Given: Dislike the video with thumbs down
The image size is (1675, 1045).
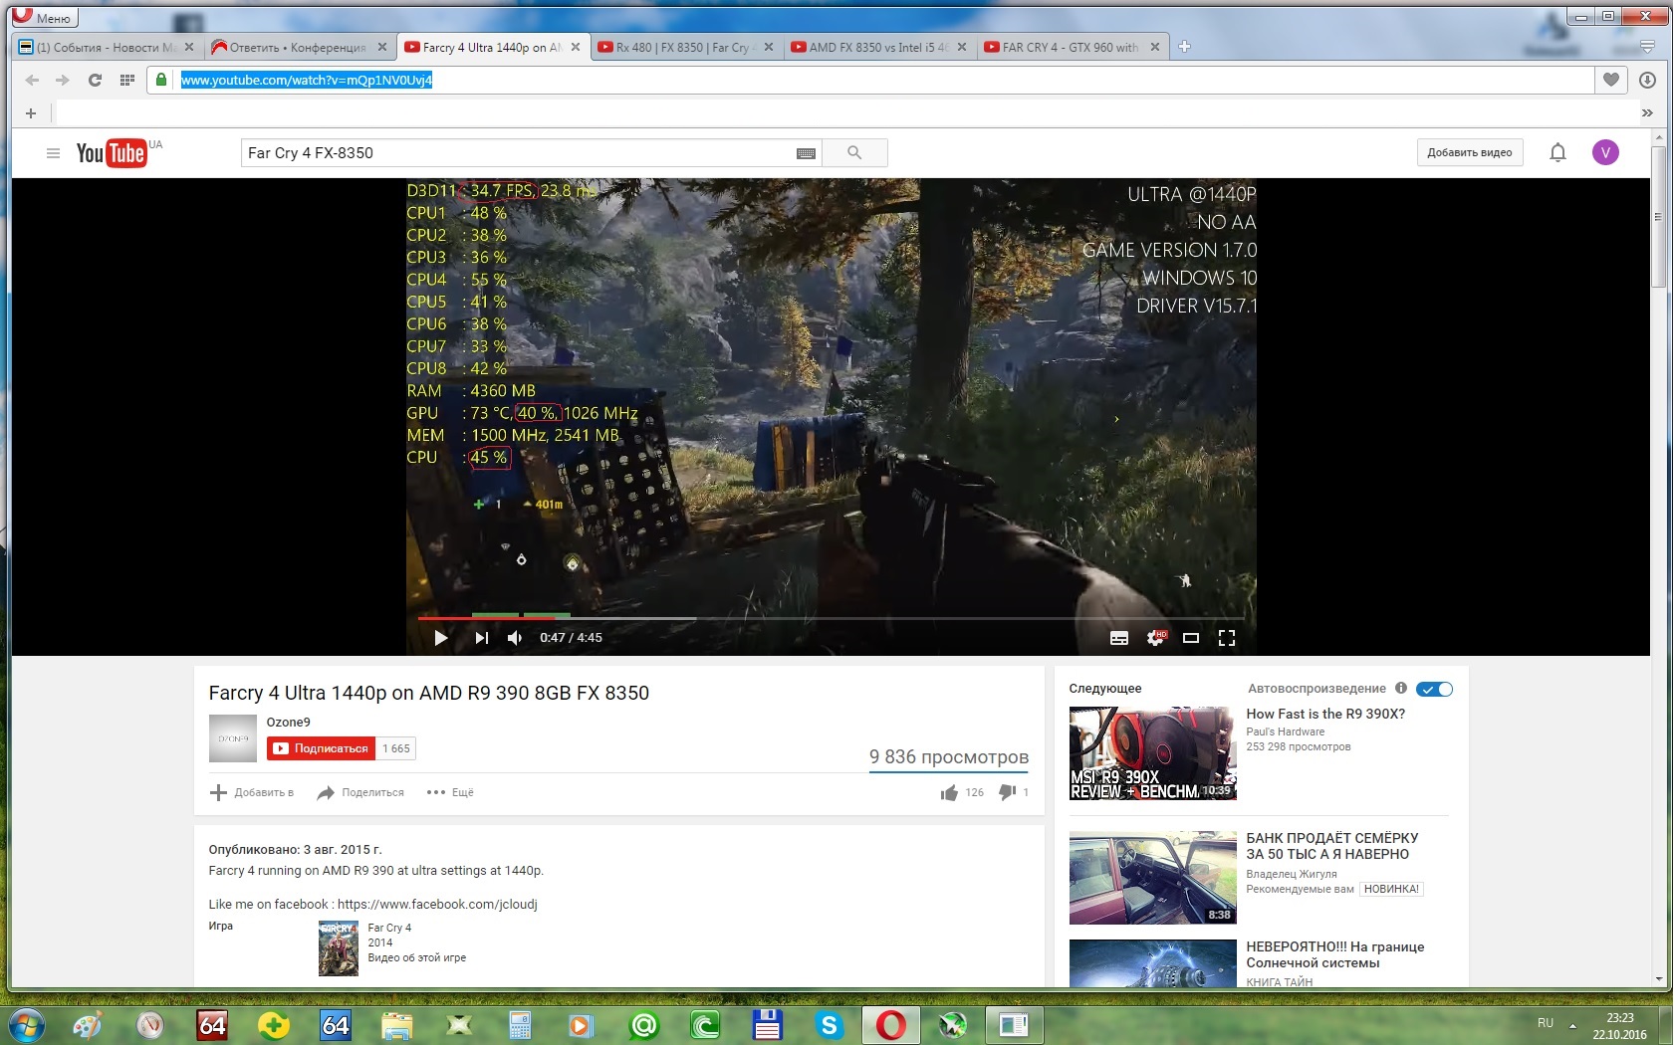Looking at the screenshot, I should click(x=1008, y=793).
